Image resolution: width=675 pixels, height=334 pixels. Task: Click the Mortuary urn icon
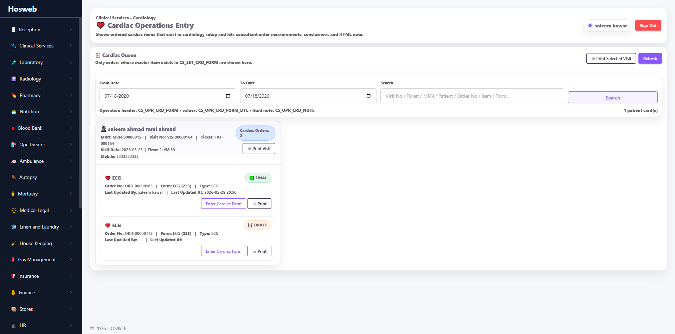tap(13, 194)
